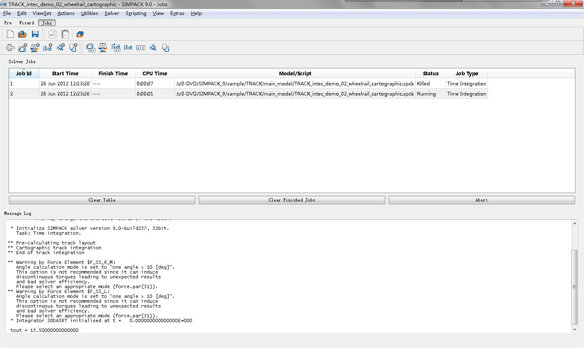Click Warning by Force Element $F_SS_R_M line

[62, 262]
